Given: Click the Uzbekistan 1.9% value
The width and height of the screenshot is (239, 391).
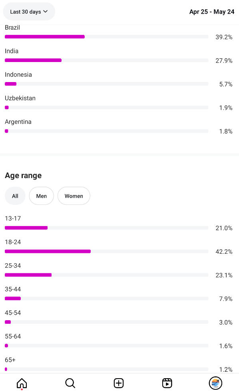Looking at the screenshot, I should [x=225, y=108].
